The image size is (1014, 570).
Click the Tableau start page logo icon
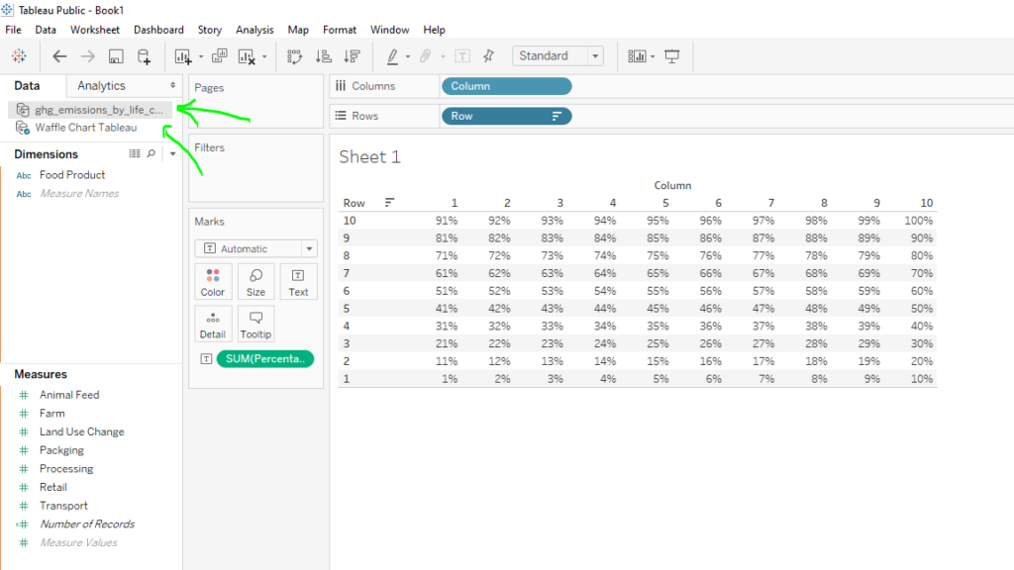19,56
